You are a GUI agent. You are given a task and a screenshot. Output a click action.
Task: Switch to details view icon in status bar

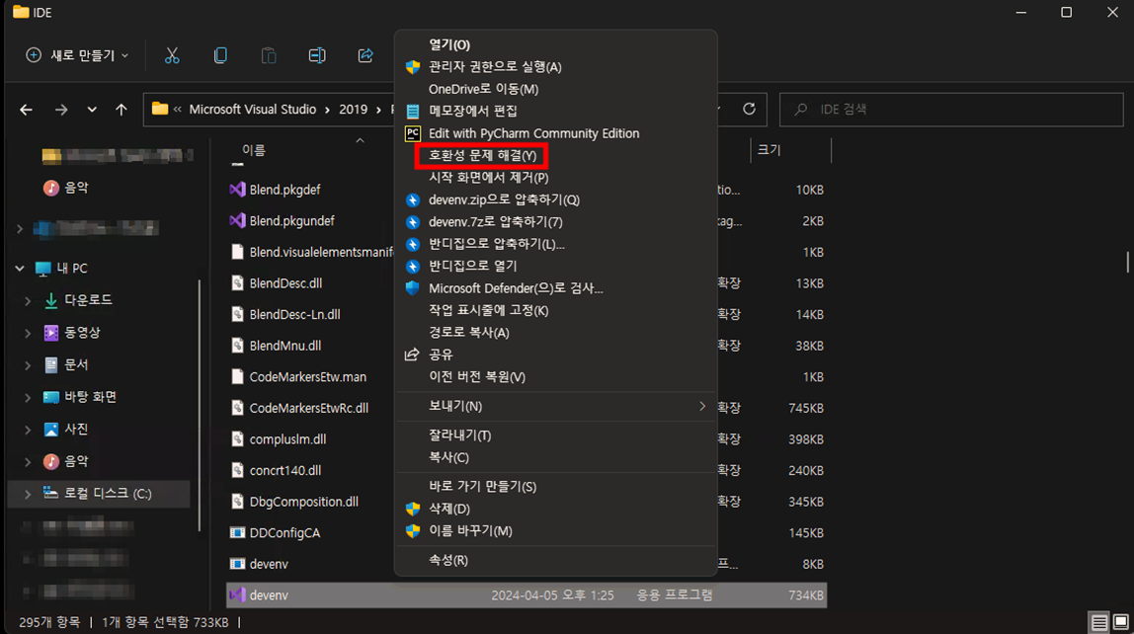click(x=1099, y=622)
